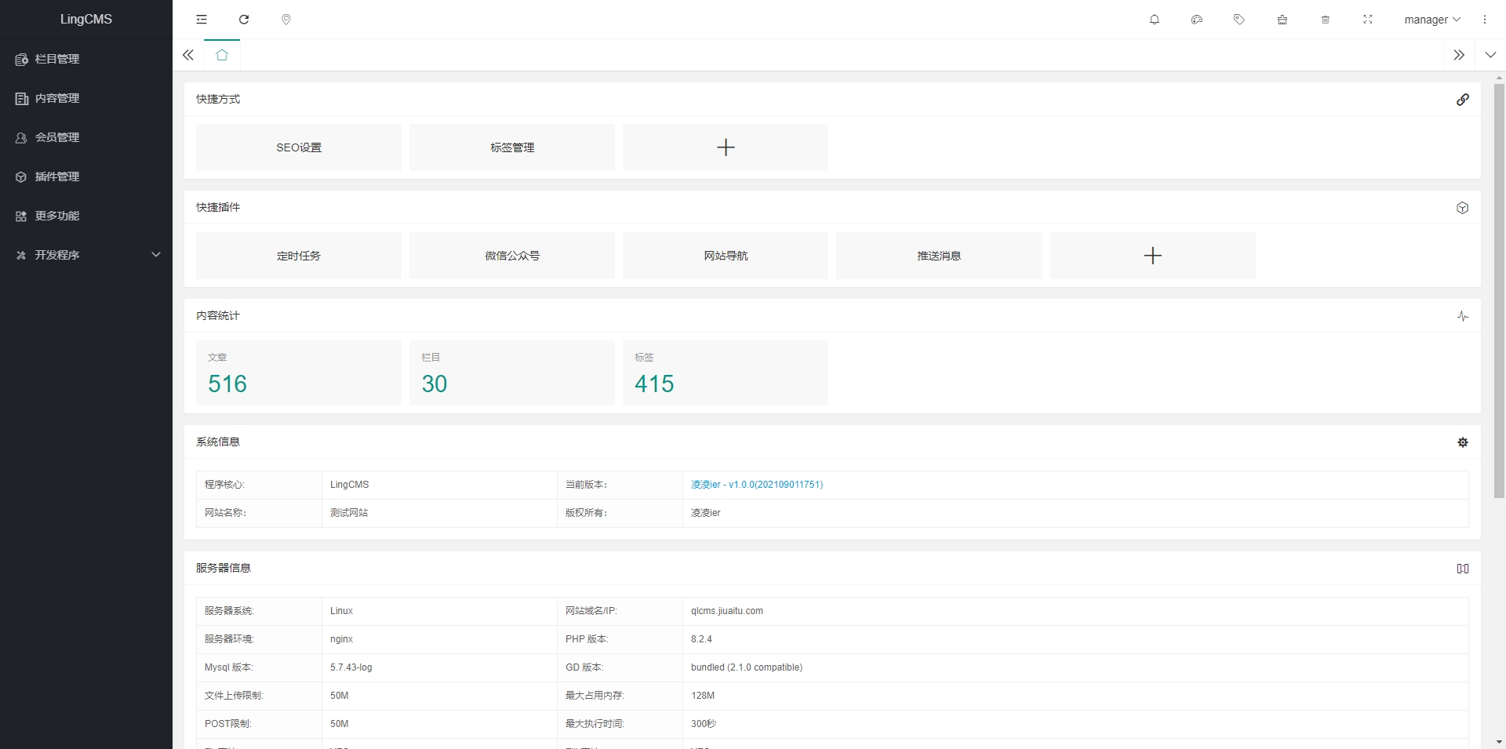1506x749 pixels.
Task: Click the Mysql version '5.7.43-log'
Action: coord(351,667)
